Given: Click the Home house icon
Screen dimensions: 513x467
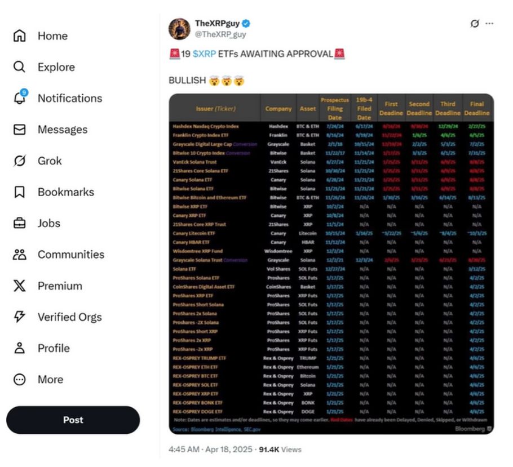Looking at the screenshot, I should click(x=19, y=36).
